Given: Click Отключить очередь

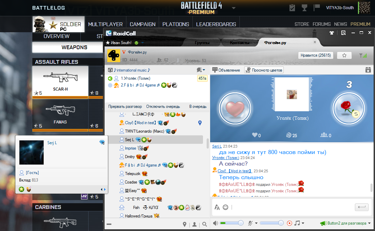Looking at the screenshot, I should pyautogui.click(x=163, y=107).
